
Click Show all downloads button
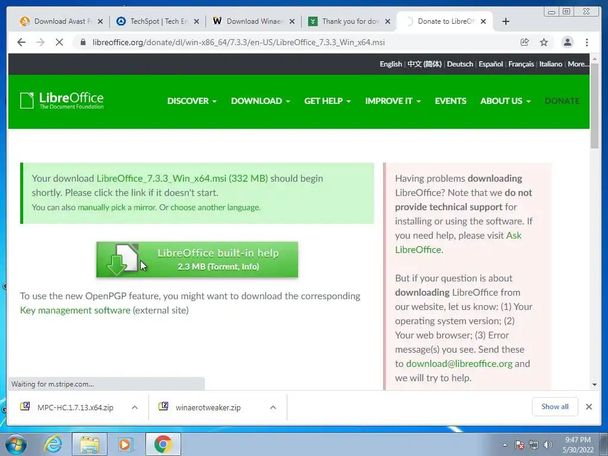tap(555, 406)
